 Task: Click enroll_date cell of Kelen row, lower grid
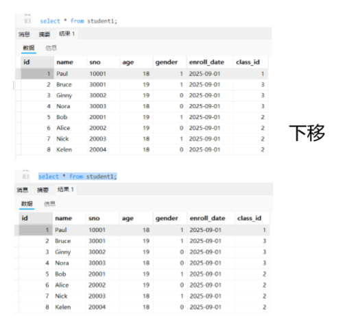[211, 307]
